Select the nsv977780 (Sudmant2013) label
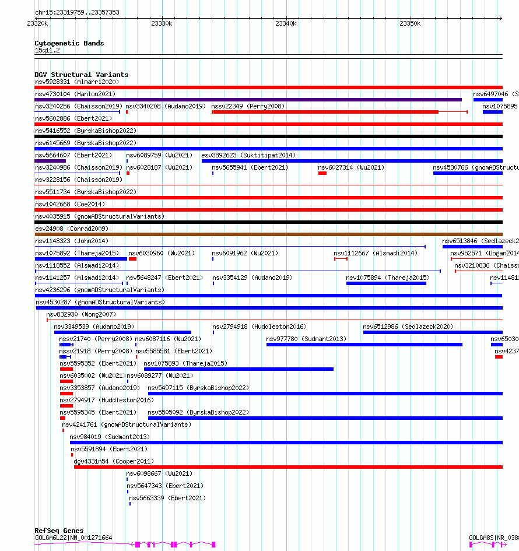Screen dimensions: 519x551 click(306, 339)
